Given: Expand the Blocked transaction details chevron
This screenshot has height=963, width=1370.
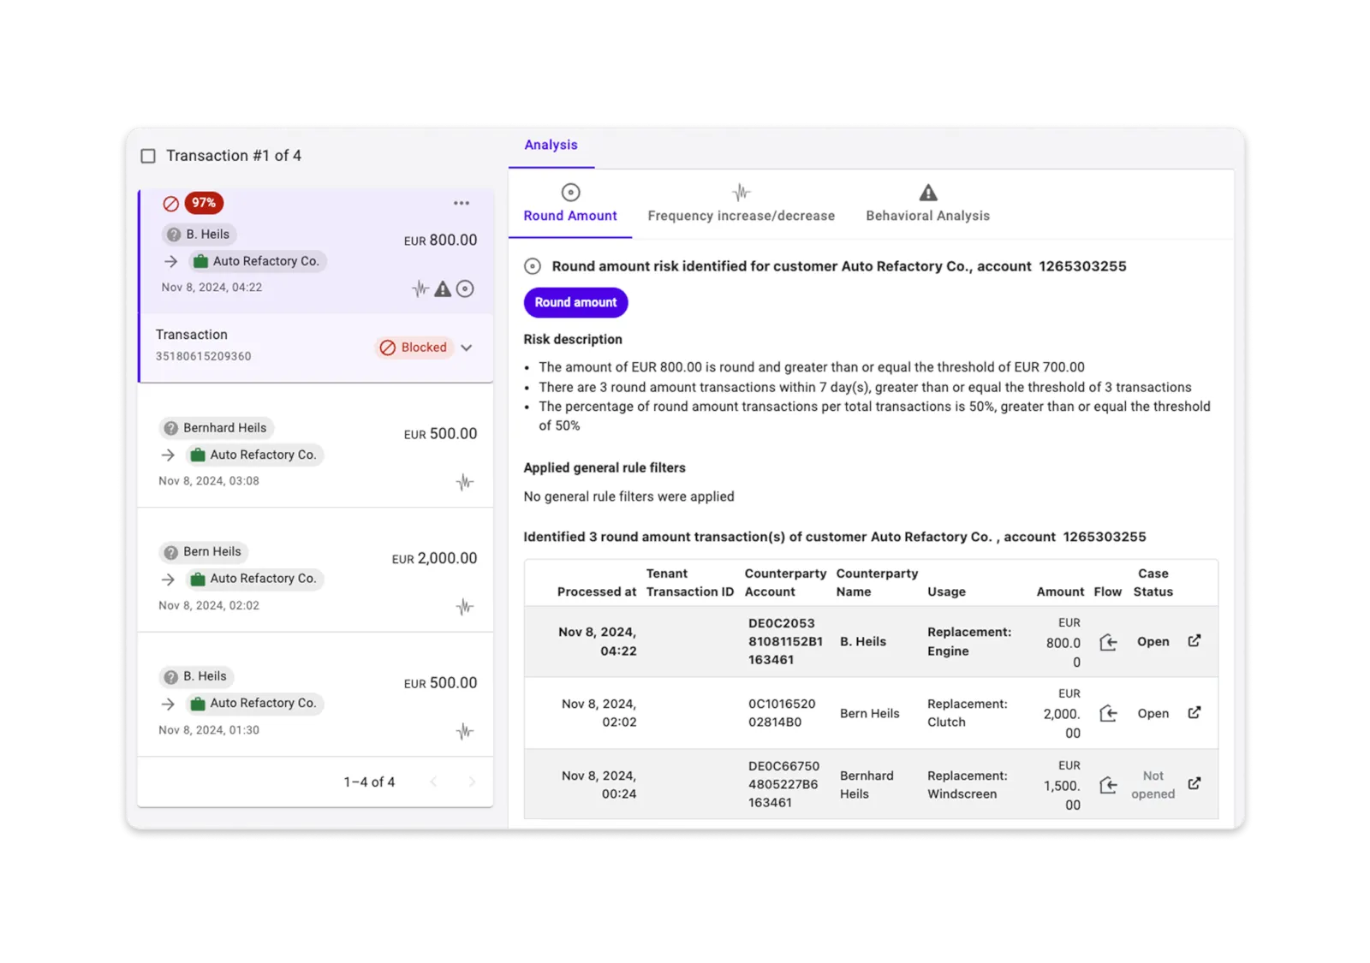Looking at the screenshot, I should pyautogui.click(x=467, y=348).
